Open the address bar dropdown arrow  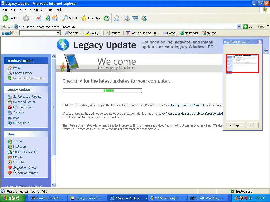pyautogui.click(x=239, y=27)
